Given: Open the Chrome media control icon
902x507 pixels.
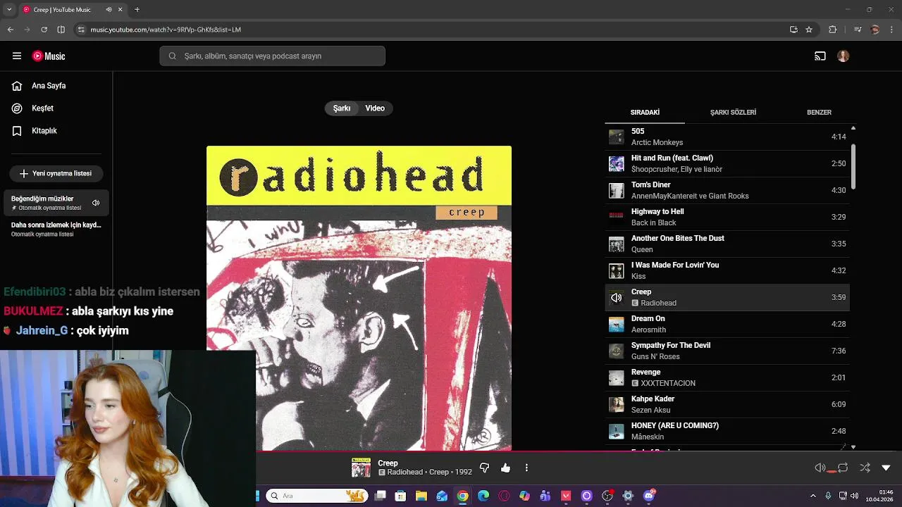Looking at the screenshot, I should click(x=857, y=30).
